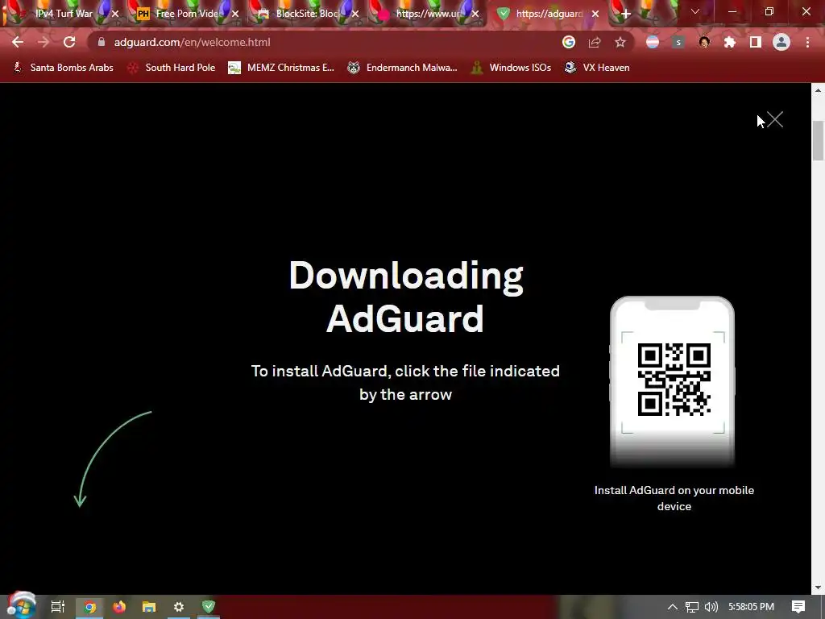Screen dimensions: 825x619
Task: Open Task View on the taskbar
Action: [x=57, y=607]
